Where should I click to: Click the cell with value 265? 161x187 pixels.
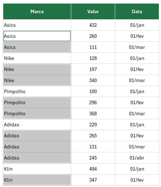click(93, 136)
